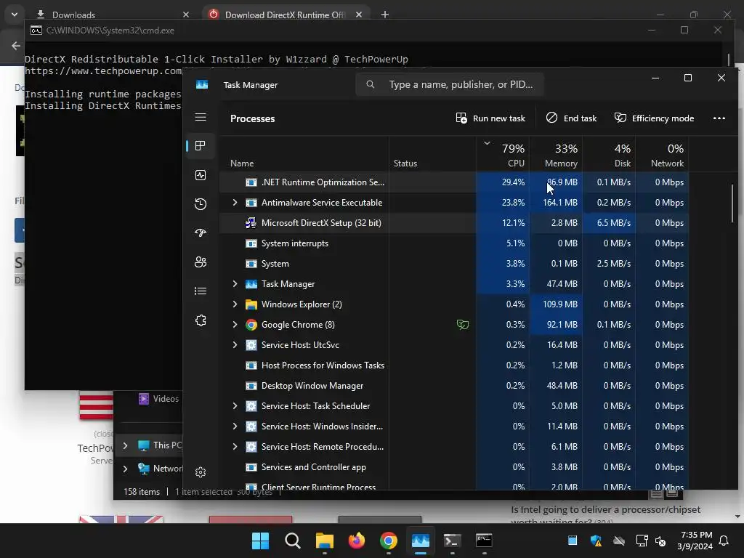Open Users page in Task Manager sidebar

click(201, 262)
